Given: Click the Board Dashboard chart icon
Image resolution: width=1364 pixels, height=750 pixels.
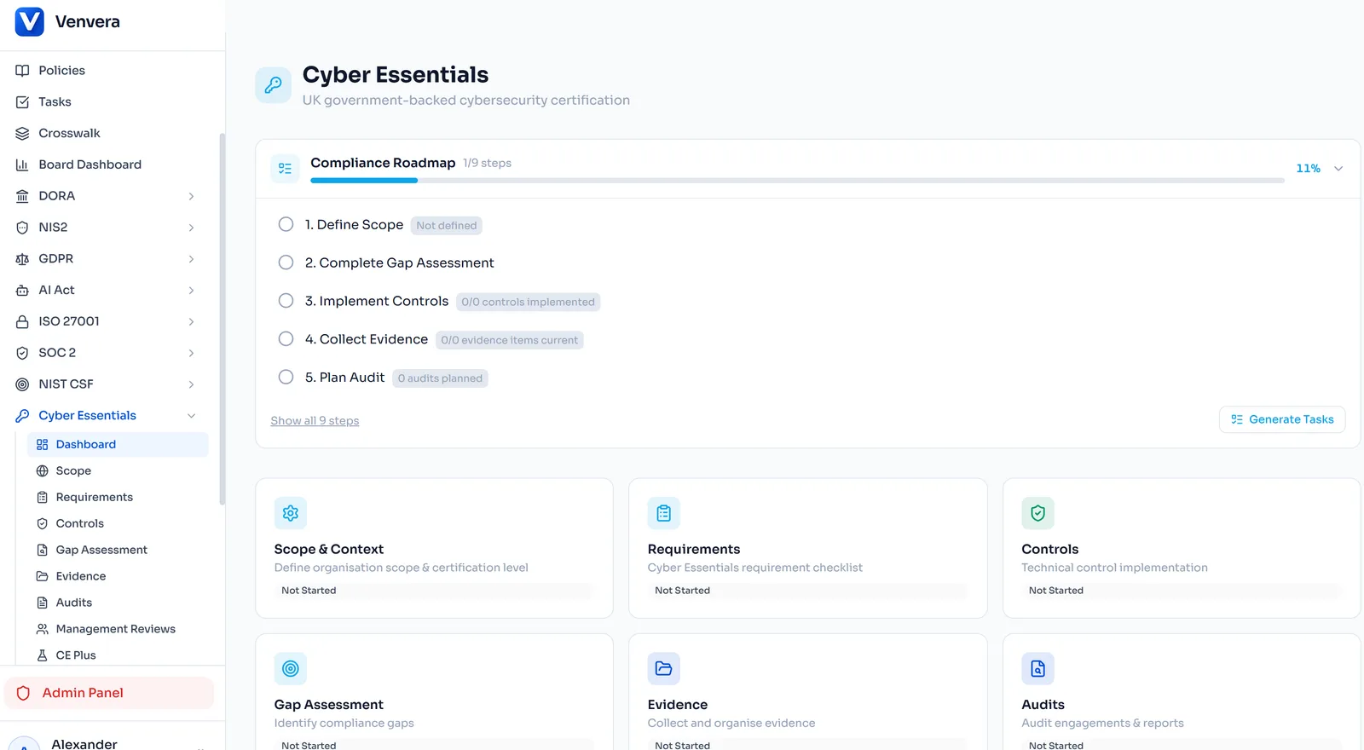Looking at the screenshot, I should [x=22, y=164].
